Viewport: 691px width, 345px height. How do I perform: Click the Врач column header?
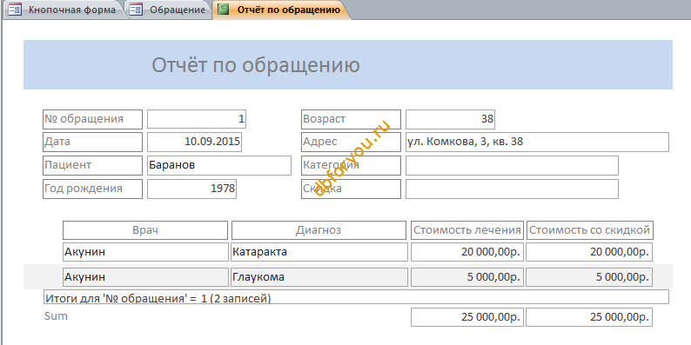(x=145, y=230)
